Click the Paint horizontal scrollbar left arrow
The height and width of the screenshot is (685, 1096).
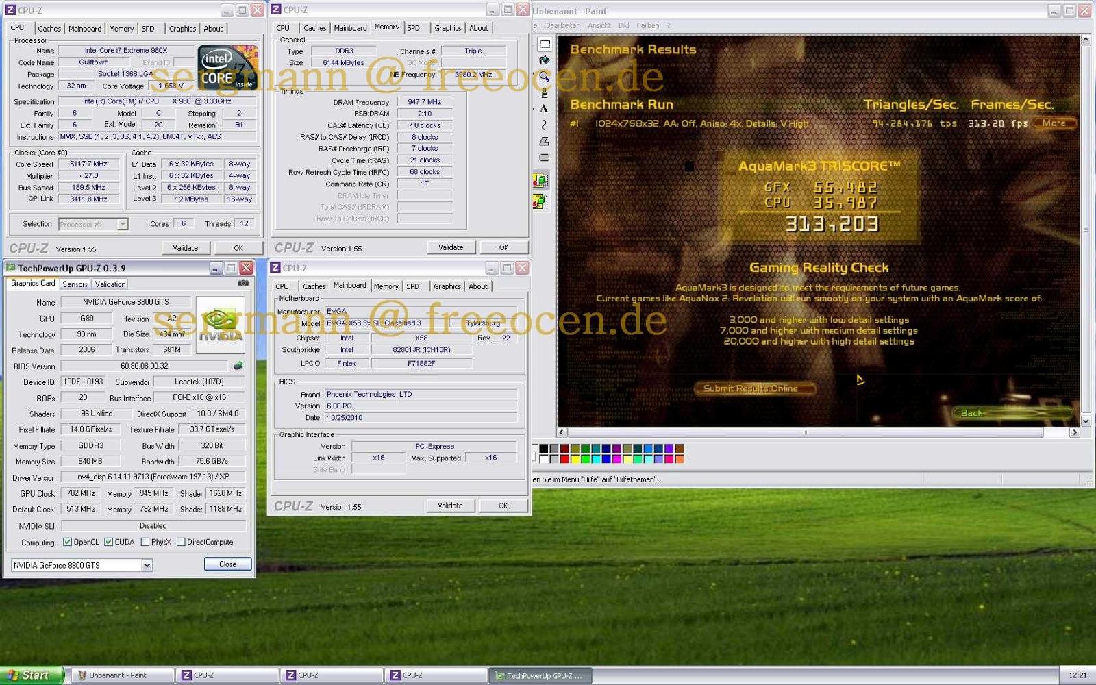(562, 432)
